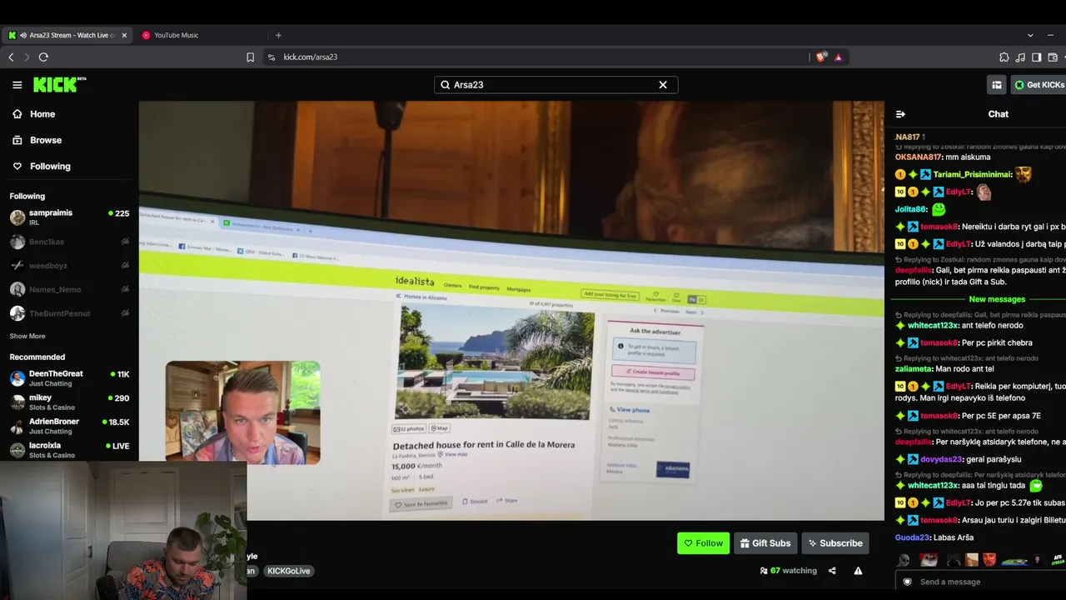Reload the current page
The width and height of the screenshot is (1066, 600).
[x=43, y=57]
